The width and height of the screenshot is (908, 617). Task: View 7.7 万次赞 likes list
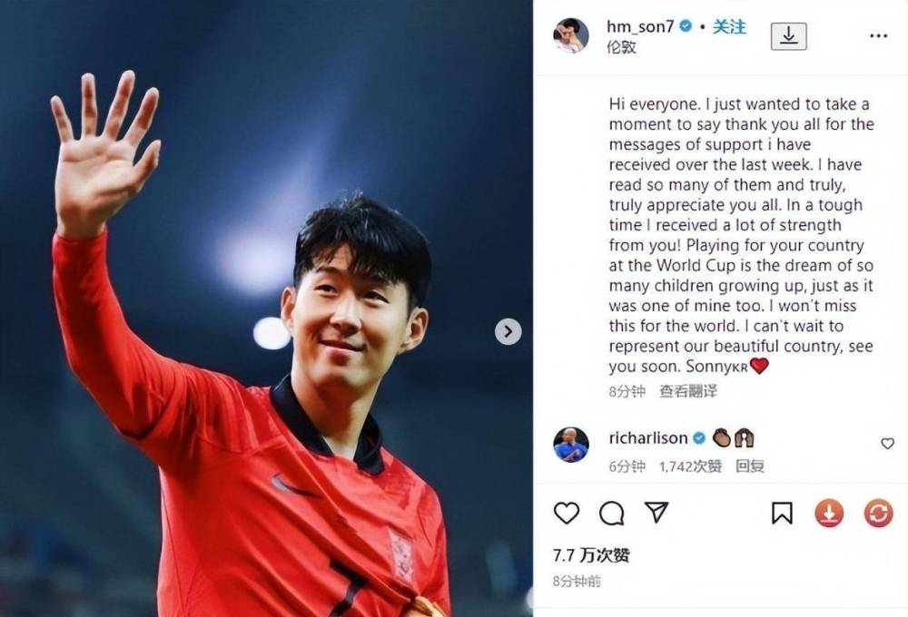(x=591, y=555)
